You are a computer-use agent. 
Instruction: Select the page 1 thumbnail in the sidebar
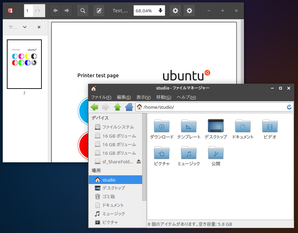click(24, 64)
